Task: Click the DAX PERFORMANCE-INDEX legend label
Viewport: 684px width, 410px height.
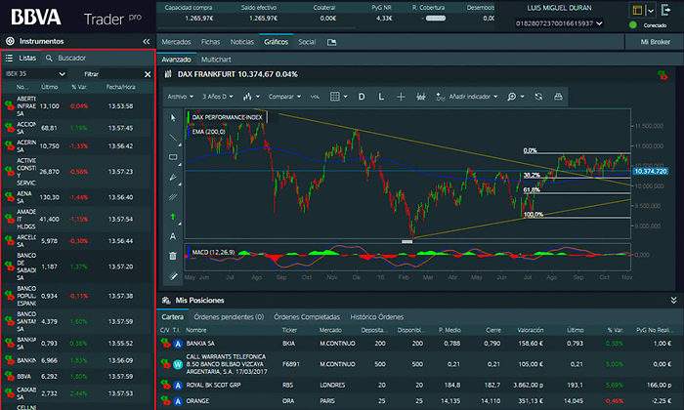Action: pyautogui.click(x=228, y=117)
